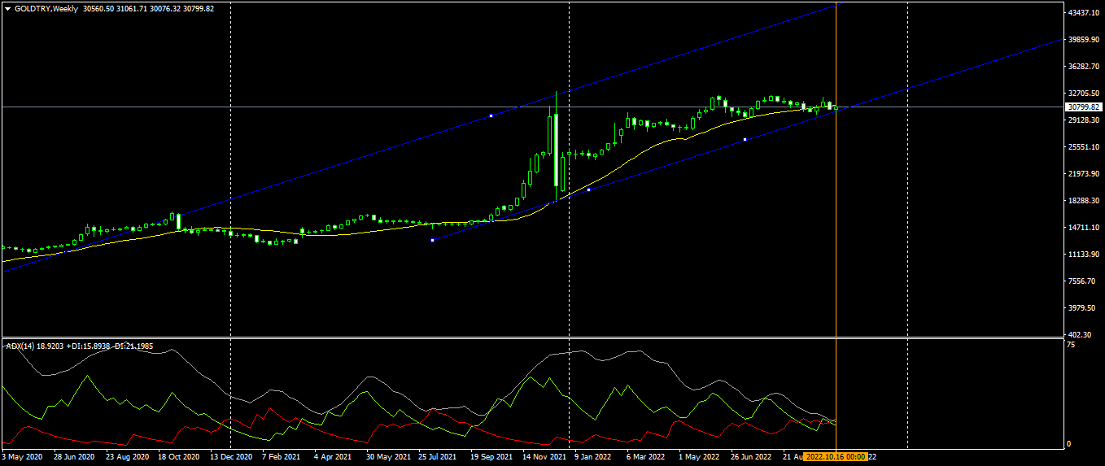Select the lower trendline's starting anchor near Jul 2021
Image resolution: width=1105 pixels, height=466 pixels.
click(432, 240)
